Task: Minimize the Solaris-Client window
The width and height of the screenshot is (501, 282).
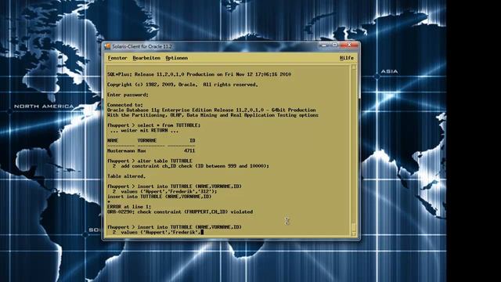Action: (324, 45)
